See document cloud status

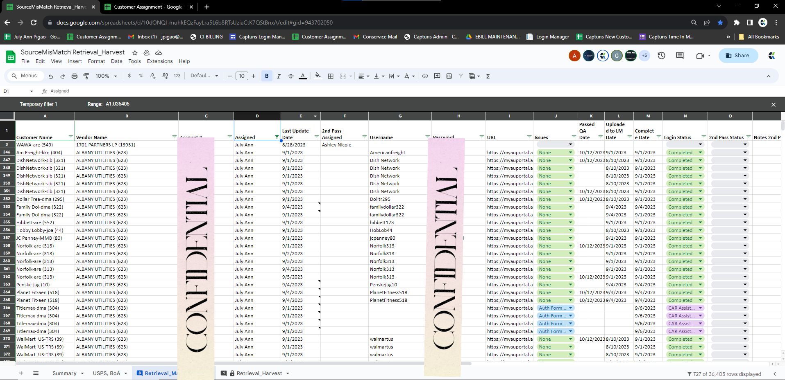[x=159, y=52]
